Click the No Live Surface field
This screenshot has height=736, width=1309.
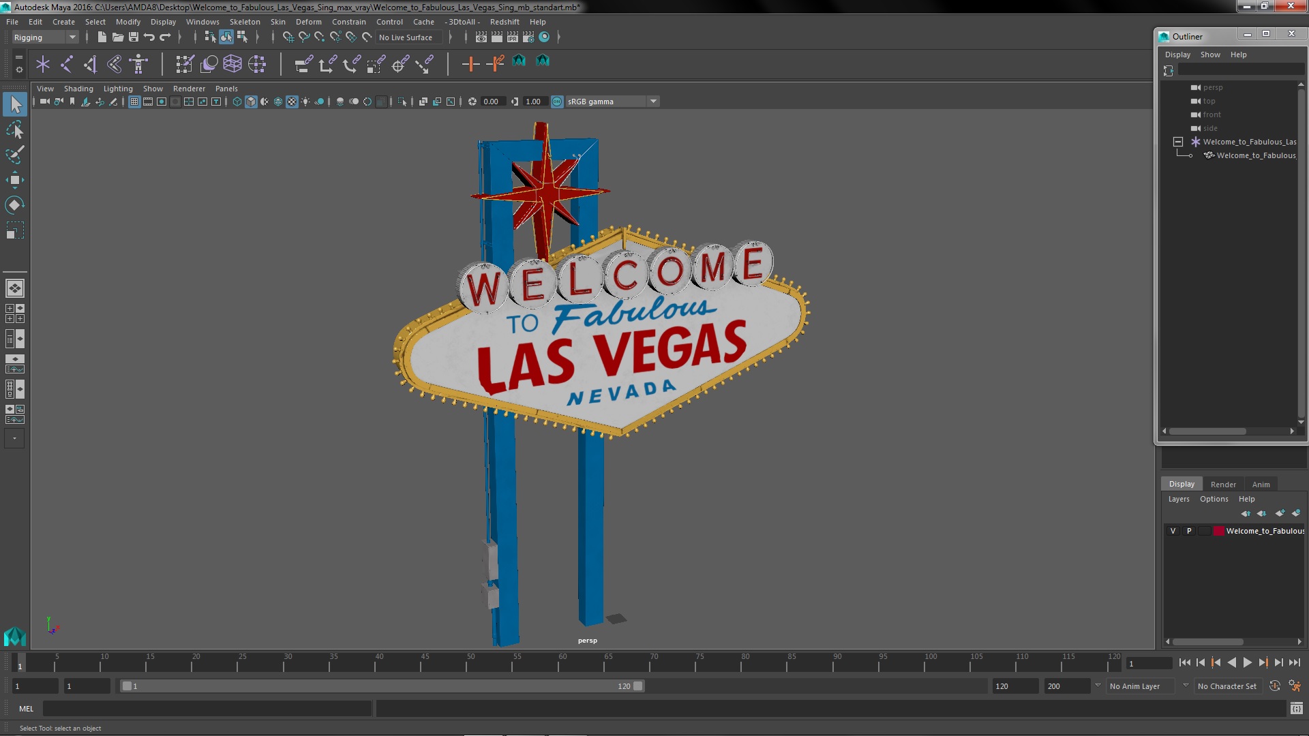tap(409, 37)
